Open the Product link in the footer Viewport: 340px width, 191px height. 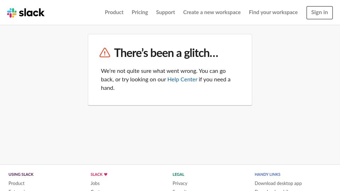click(17, 183)
